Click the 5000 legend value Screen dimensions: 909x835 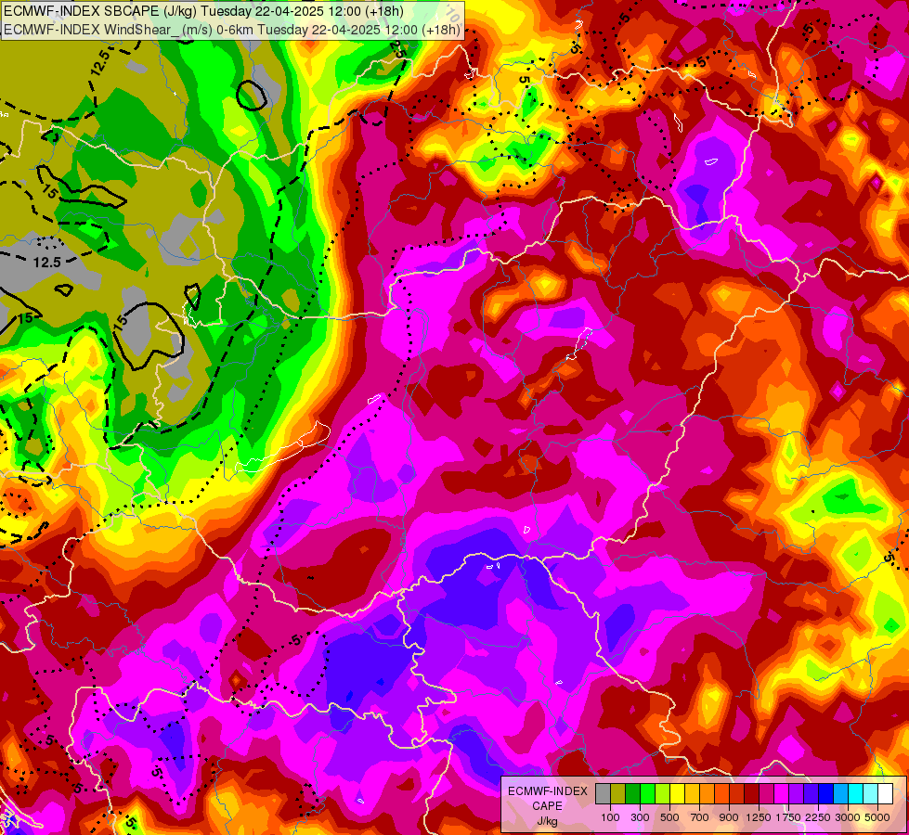tap(877, 817)
